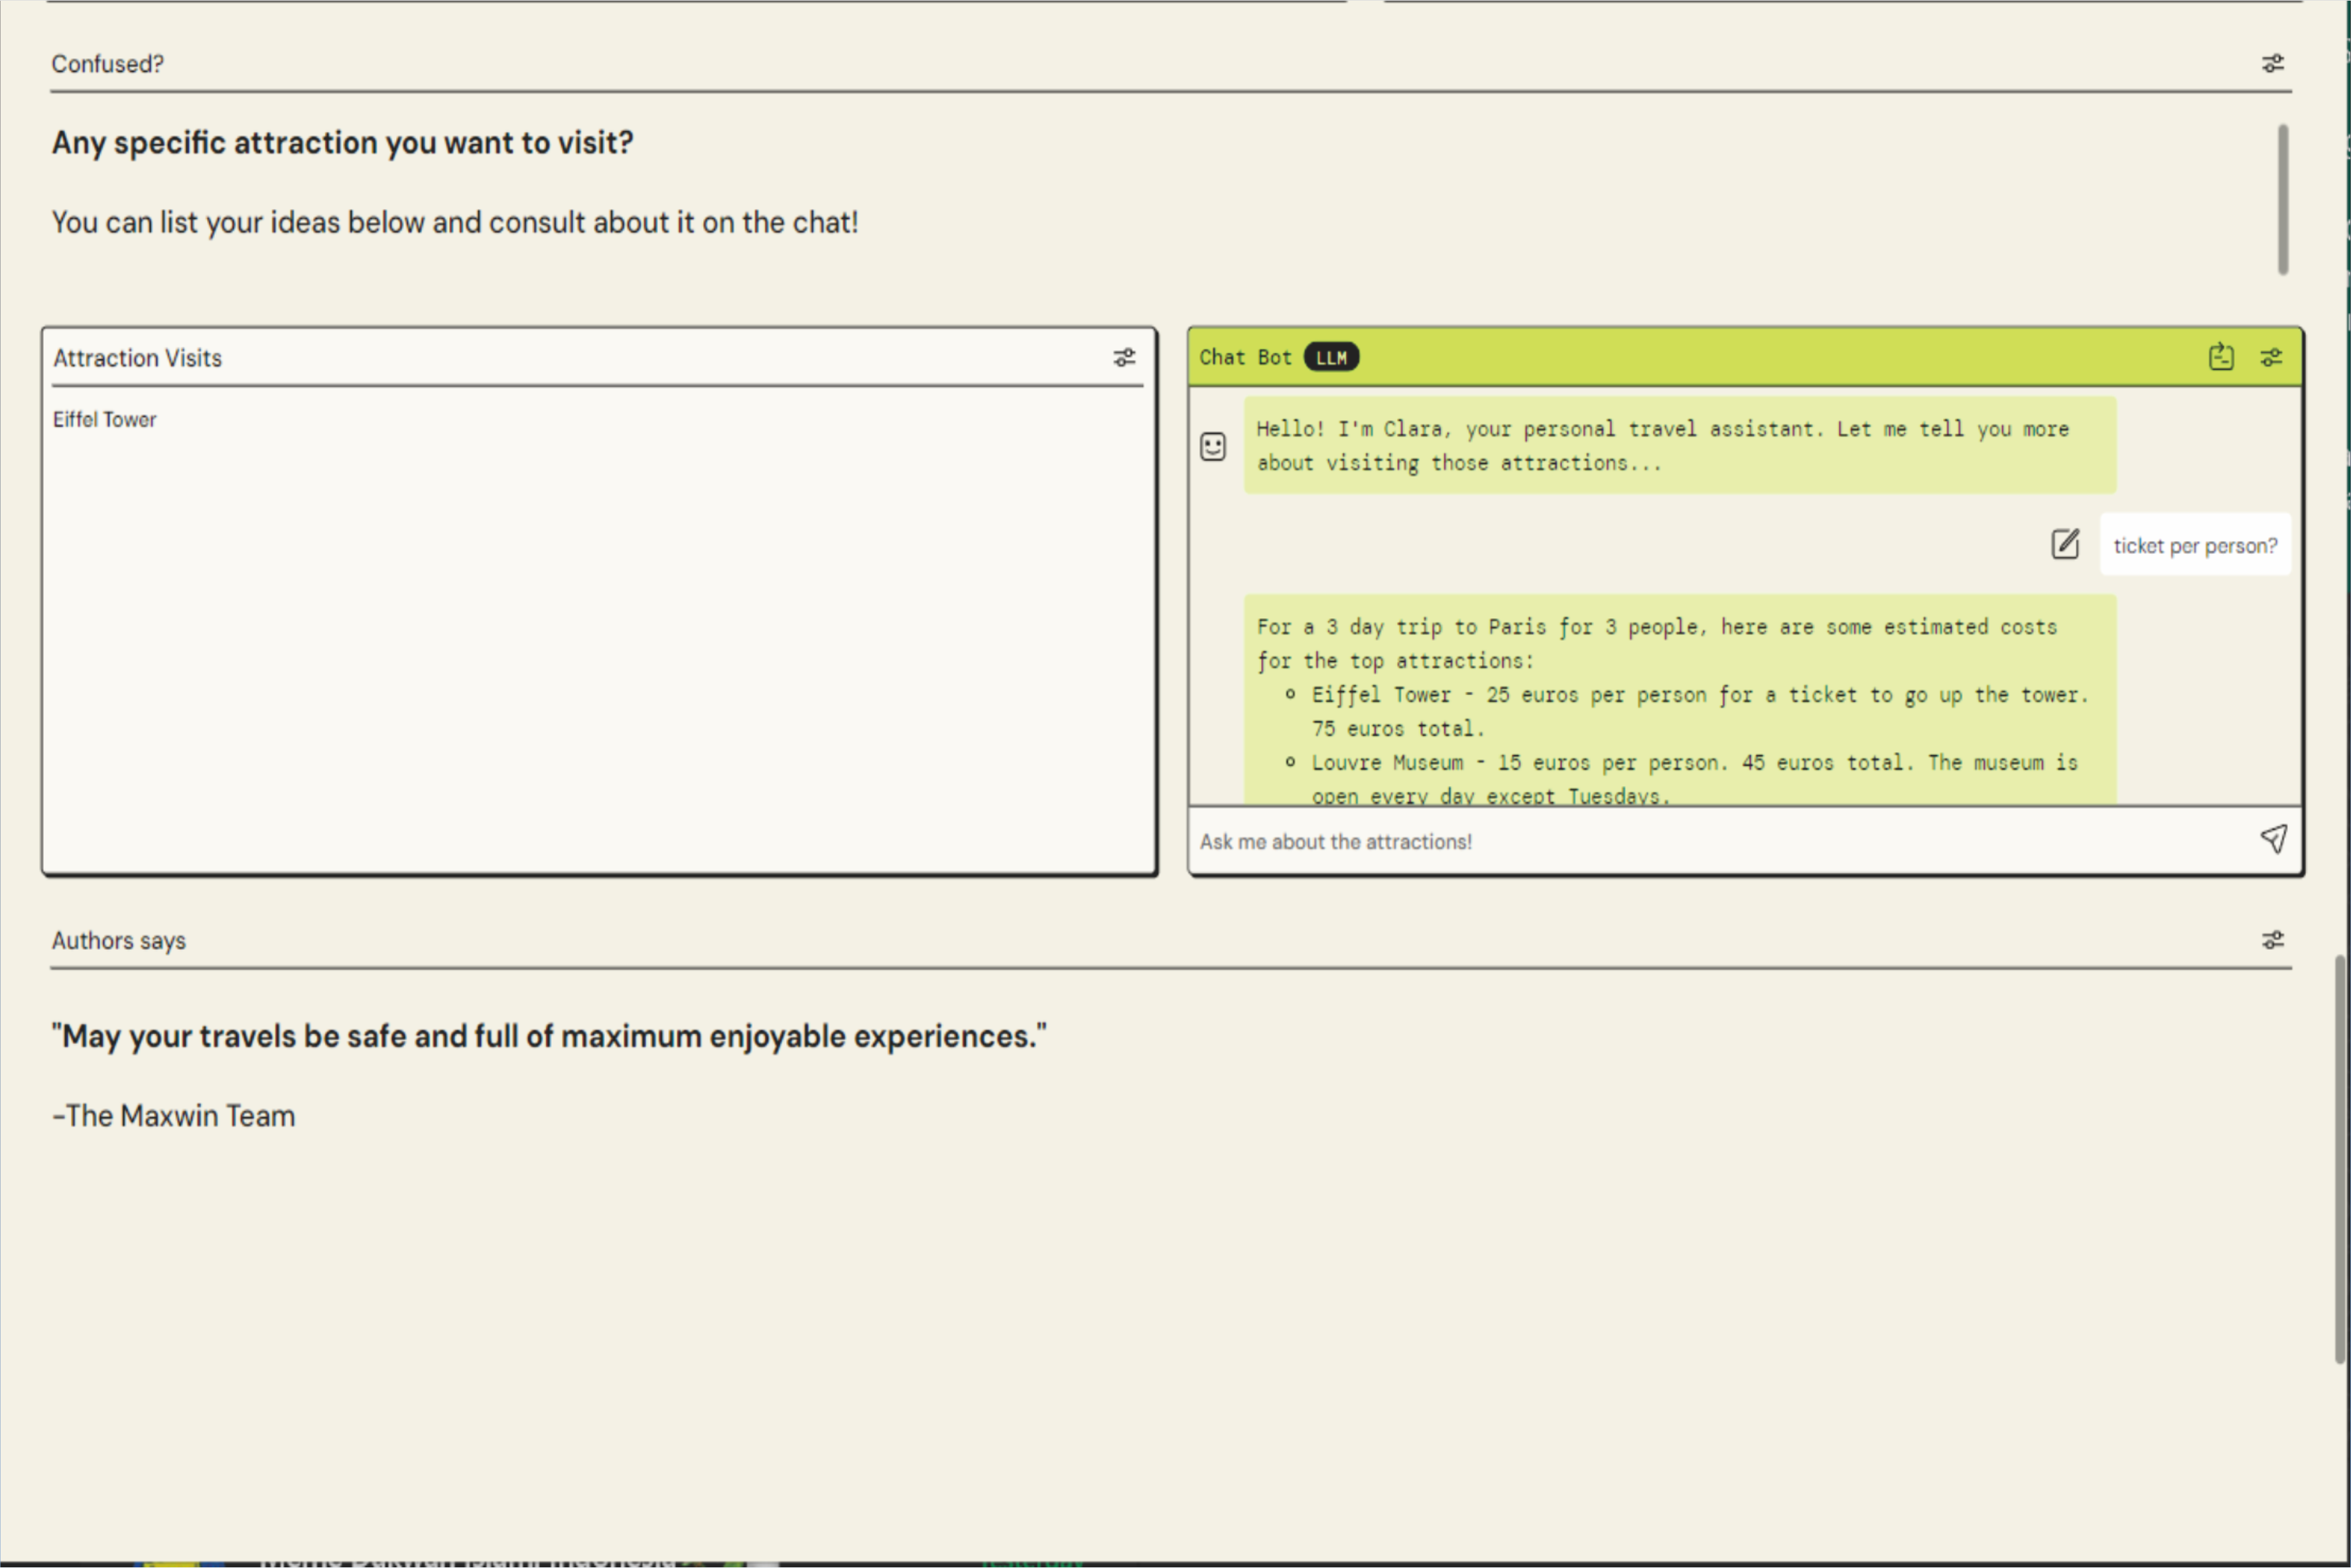Screen dimensions: 2351x1568
Task: Click the estimated costs reply from Clara
Action: click(1679, 700)
